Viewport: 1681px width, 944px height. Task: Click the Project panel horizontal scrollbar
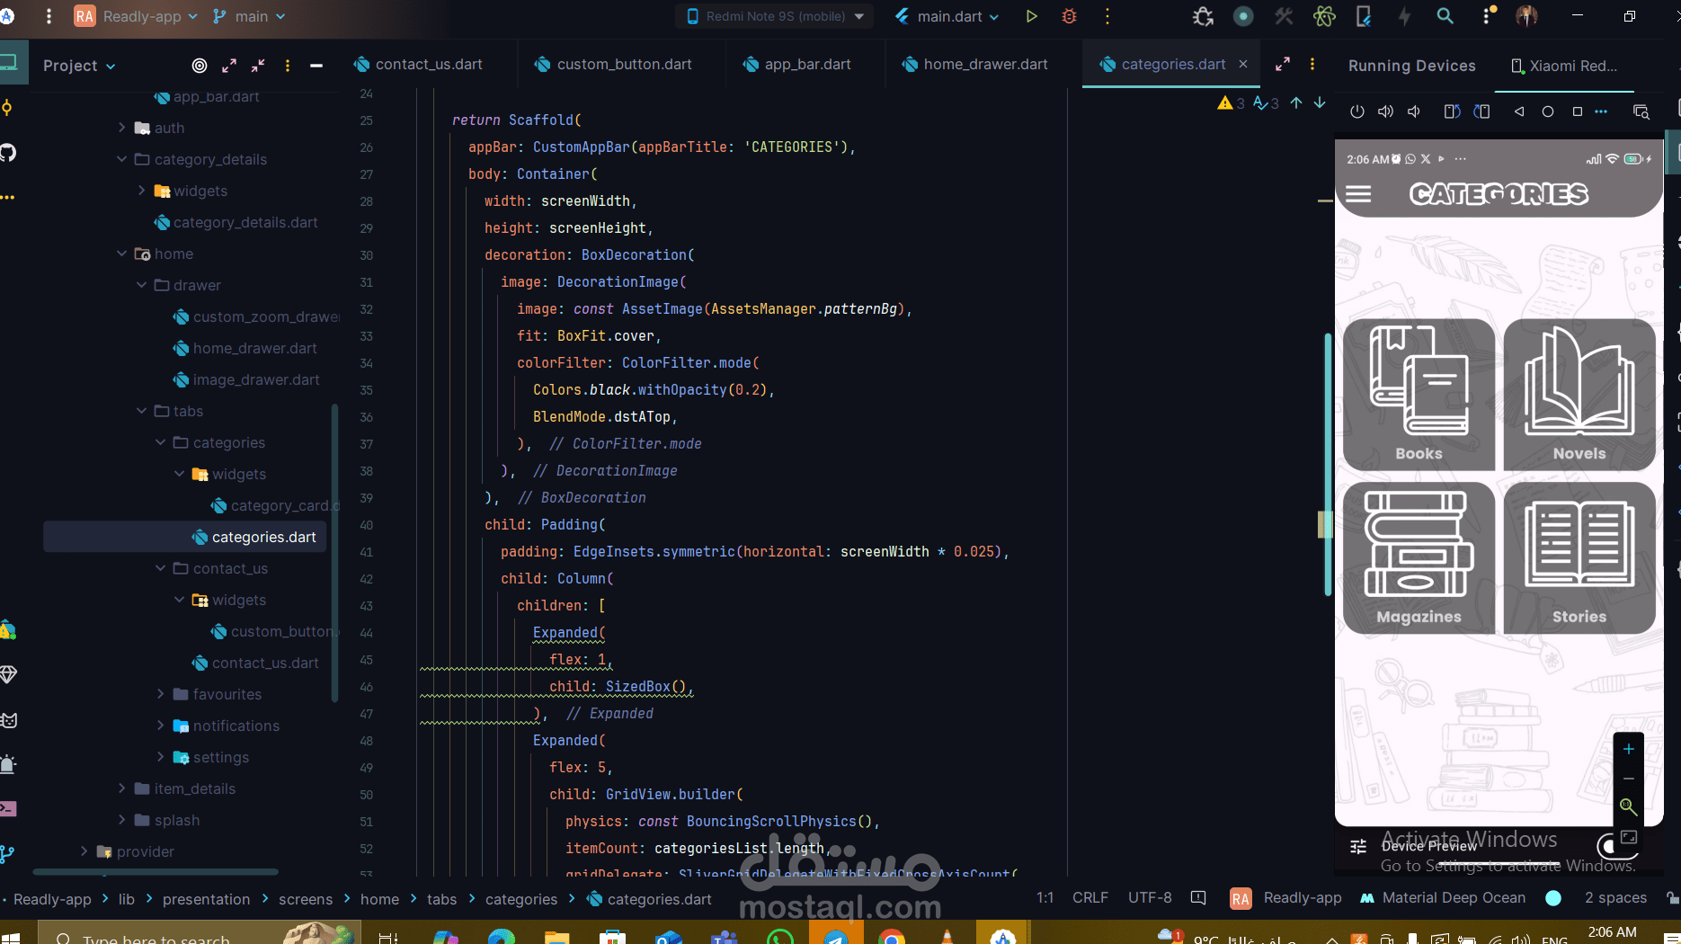(156, 871)
